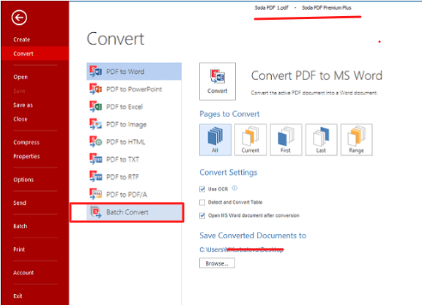Screen dimensions: 422x305
Task: Click the large Convert button
Action: [x=218, y=81]
